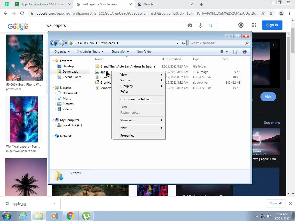Expand the address bar history dropdown arrow
This screenshot has height=221, width=295.
(177, 43)
